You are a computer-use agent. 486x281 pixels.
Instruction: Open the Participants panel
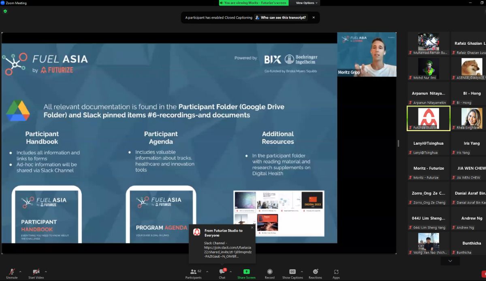(194, 273)
